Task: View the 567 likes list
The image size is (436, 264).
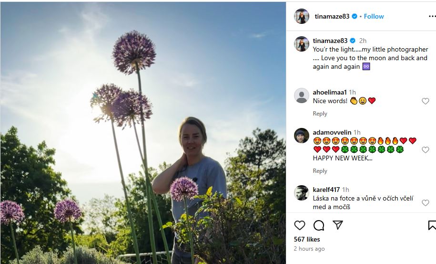Action: pos(307,239)
